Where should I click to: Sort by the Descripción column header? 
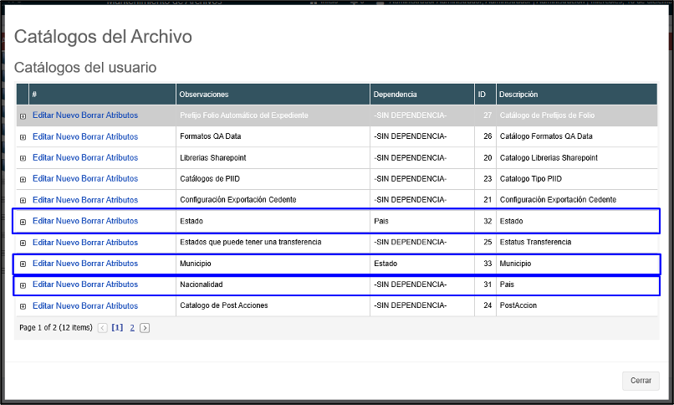point(518,95)
